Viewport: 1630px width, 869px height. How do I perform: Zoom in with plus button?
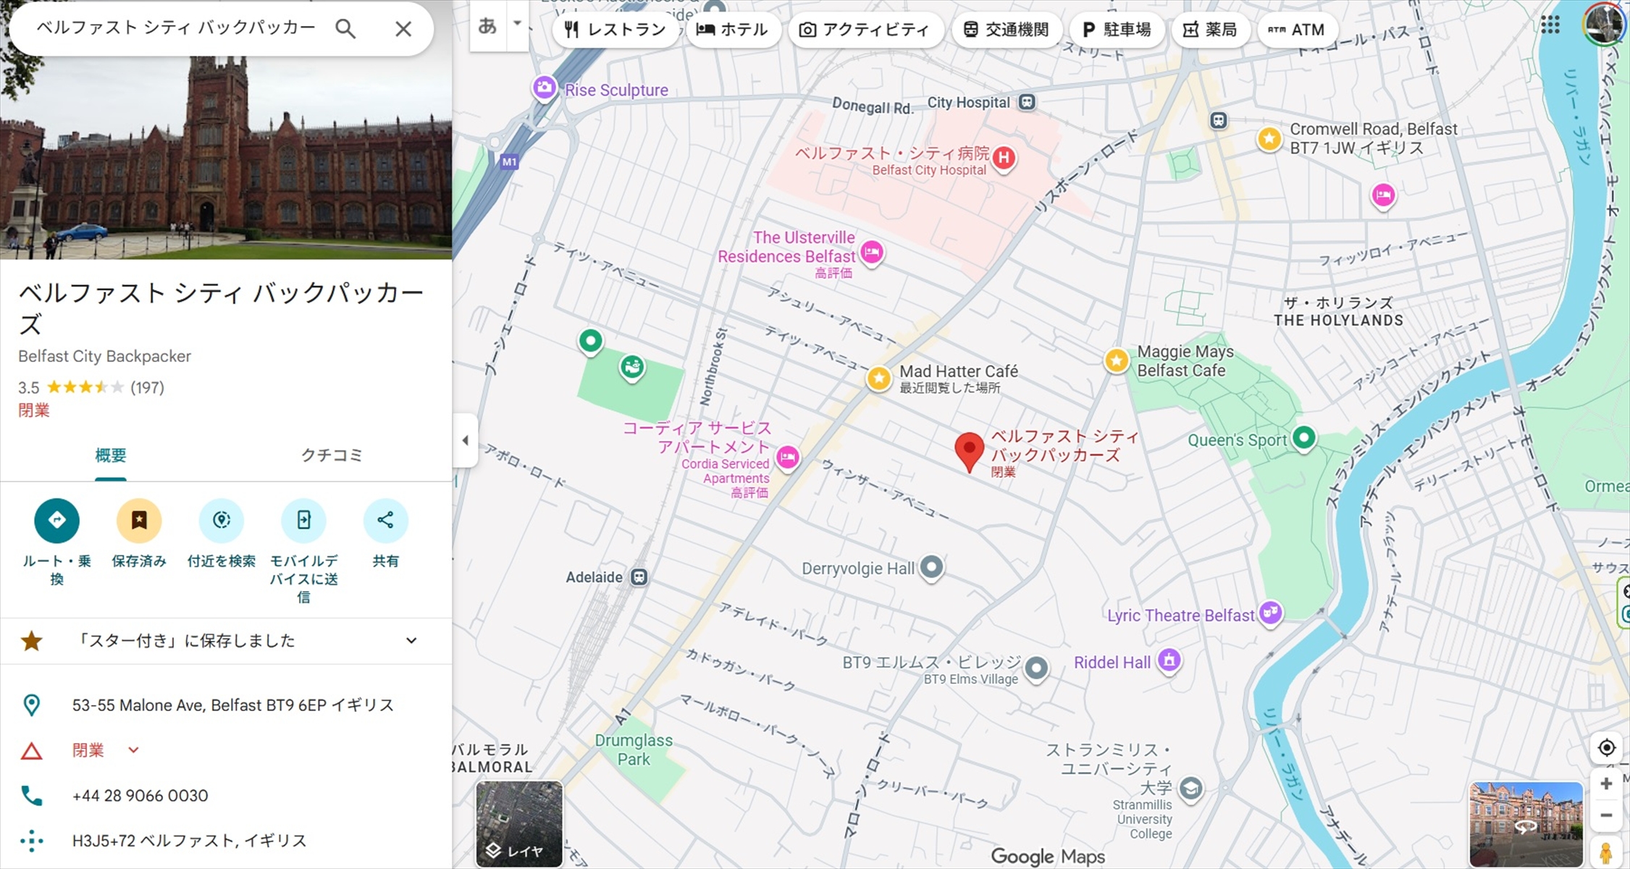(x=1606, y=784)
